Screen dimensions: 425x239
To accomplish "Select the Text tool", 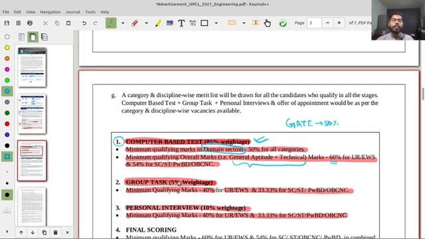I will 181,23.
